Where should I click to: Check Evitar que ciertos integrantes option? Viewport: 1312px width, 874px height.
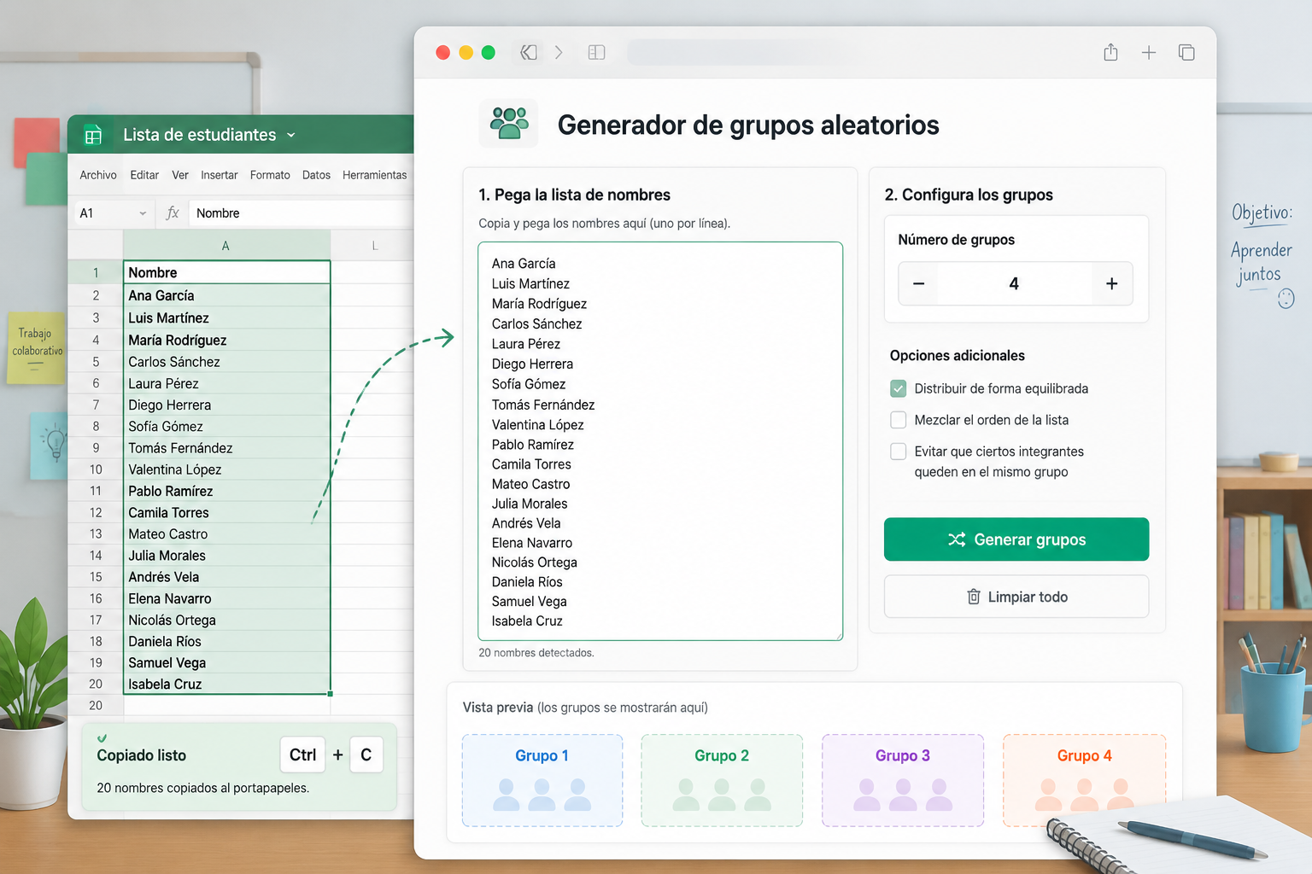point(899,452)
